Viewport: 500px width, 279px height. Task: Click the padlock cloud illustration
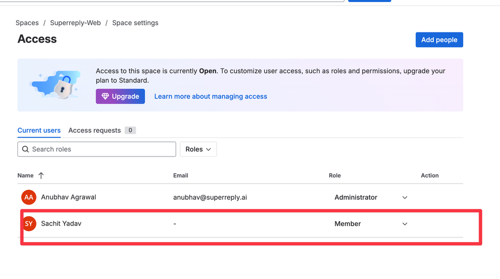[x=56, y=84]
